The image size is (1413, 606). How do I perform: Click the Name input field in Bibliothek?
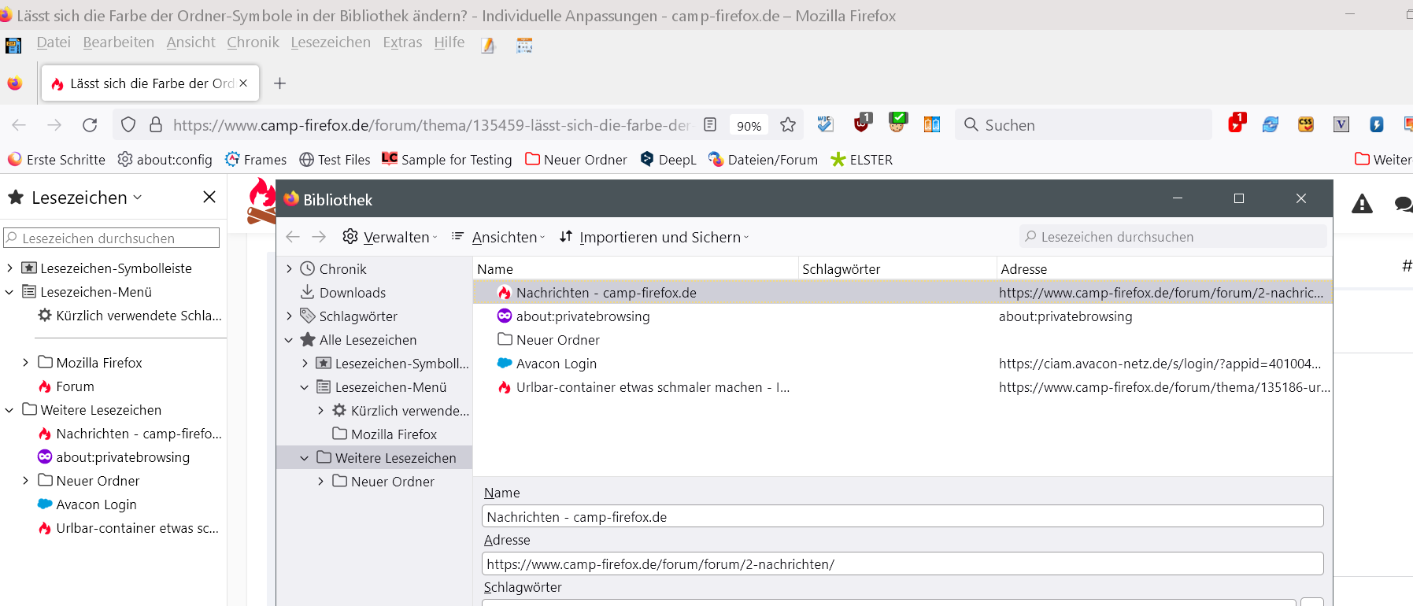(x=902, y=517)
